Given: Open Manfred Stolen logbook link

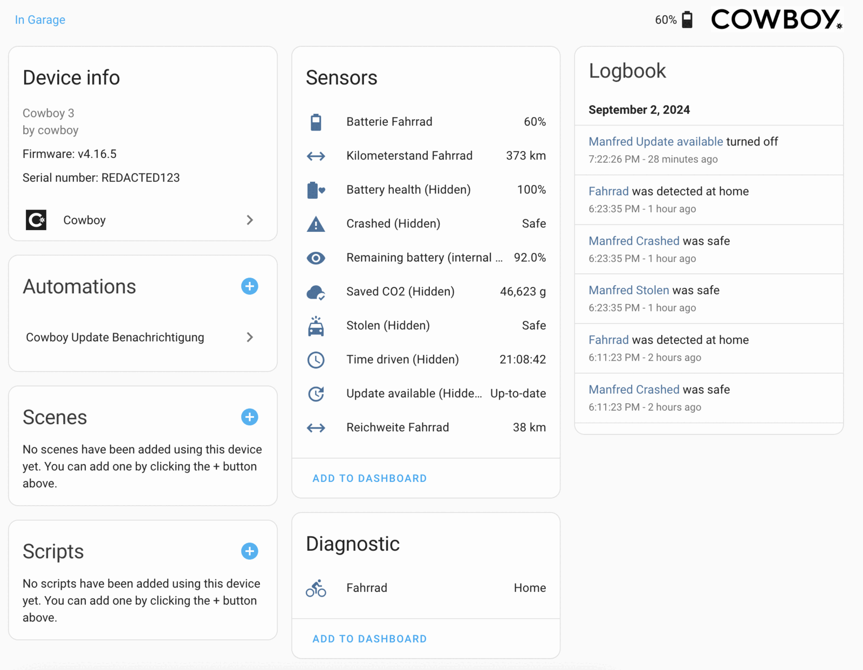Looking at the screenshot, I should click(628, 290).
